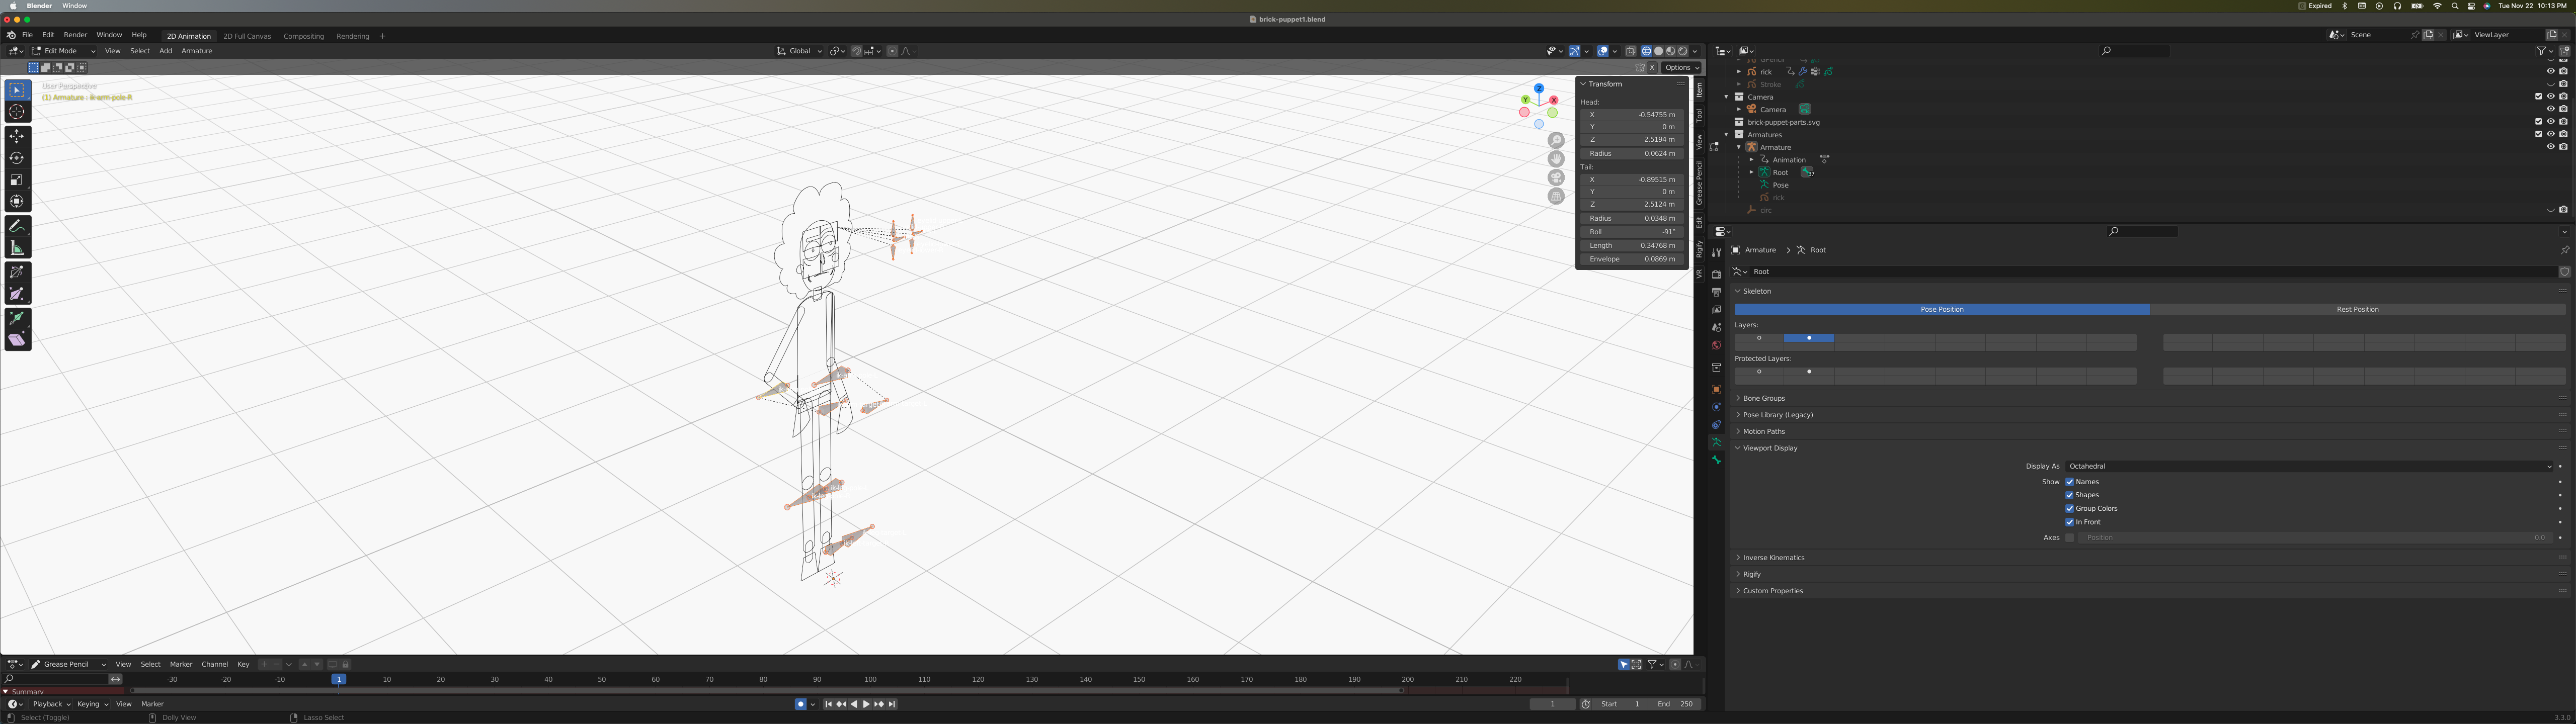Open the Edit Mode dropdown

pos(63,51)
